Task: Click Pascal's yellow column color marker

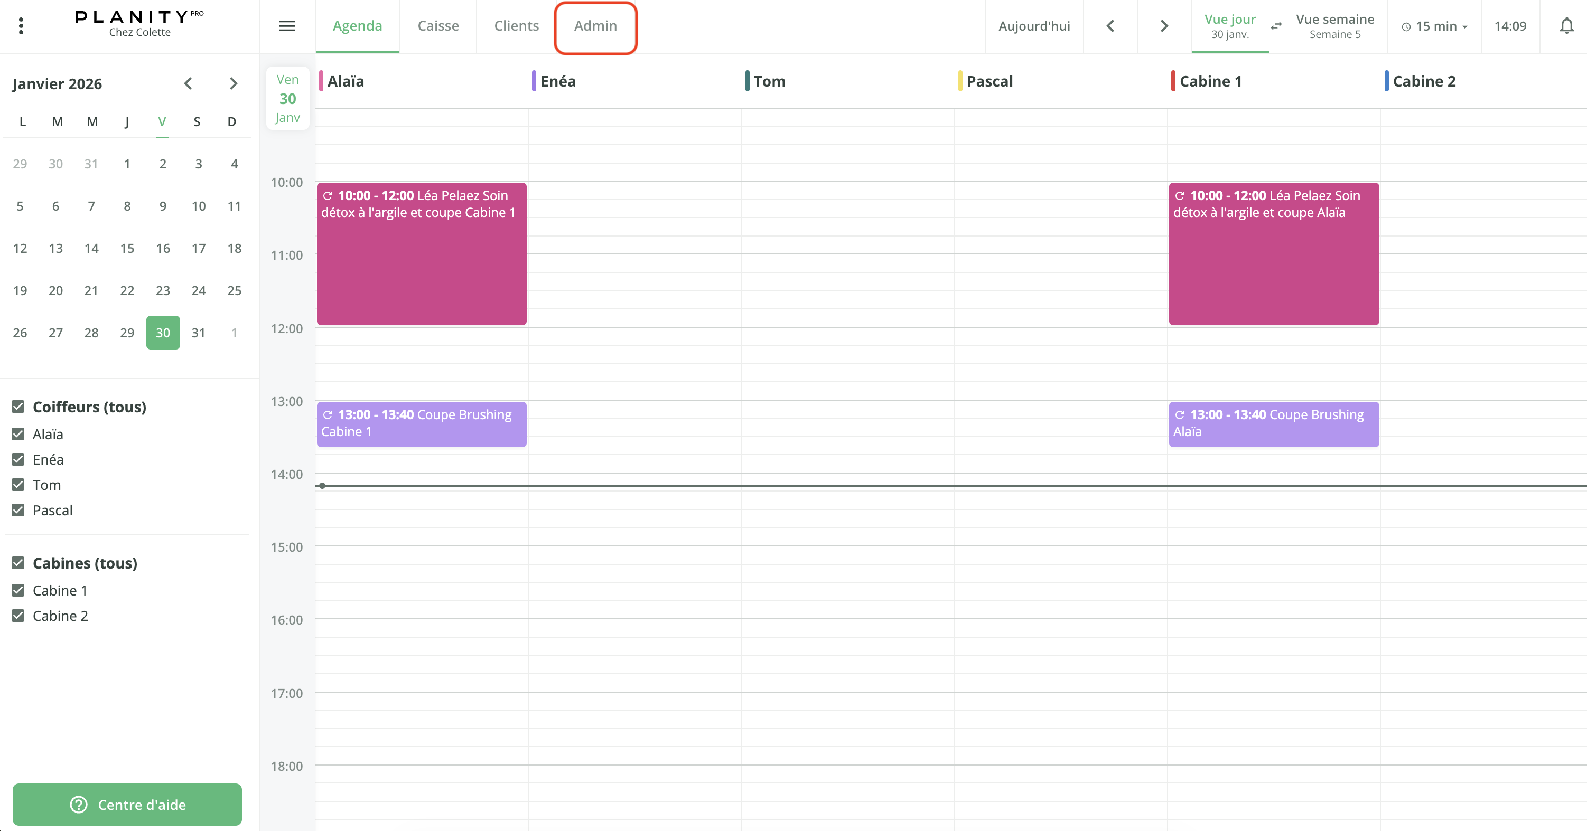Action: tap(960, 81)
